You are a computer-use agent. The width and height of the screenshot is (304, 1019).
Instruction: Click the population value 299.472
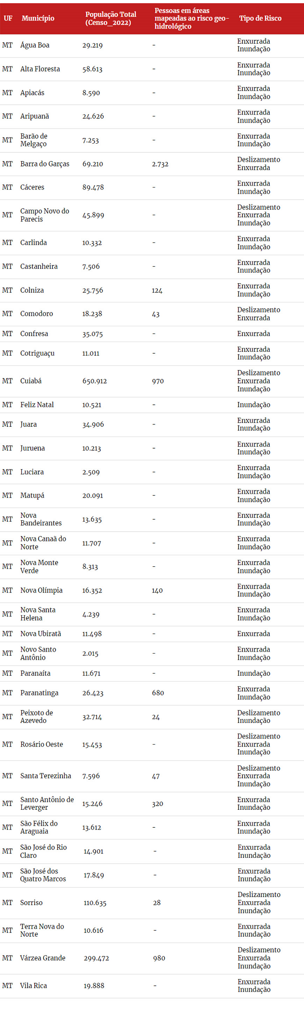(96, 958)
